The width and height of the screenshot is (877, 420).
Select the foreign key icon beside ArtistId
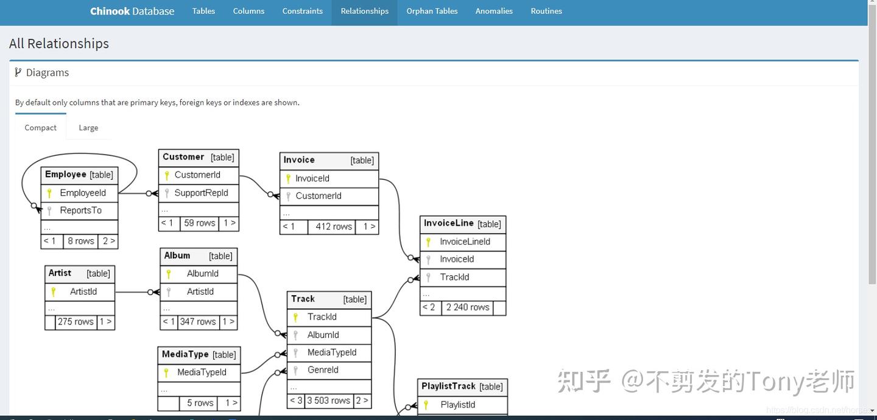(169, 292)
